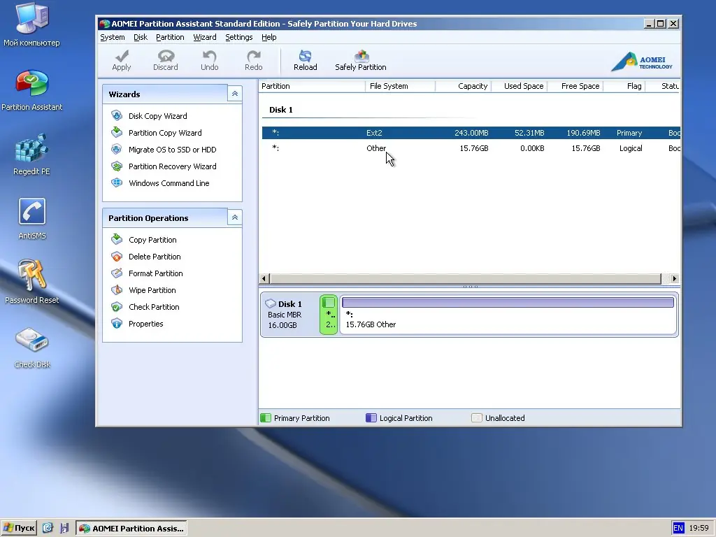Choose Wipe Partition operation
This screenshot has width=716, height=537.
point(152,290)
